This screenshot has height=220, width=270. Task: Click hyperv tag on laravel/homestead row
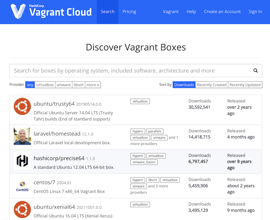pyautogui.click(x=138, y=131)
